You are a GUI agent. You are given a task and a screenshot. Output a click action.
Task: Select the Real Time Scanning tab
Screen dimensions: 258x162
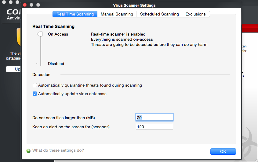click(x=75, y=14)
